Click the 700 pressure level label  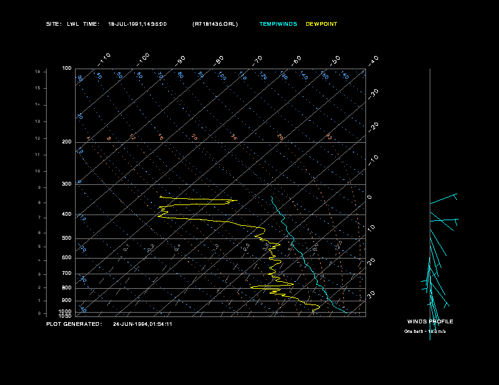(x=67, y=273)
